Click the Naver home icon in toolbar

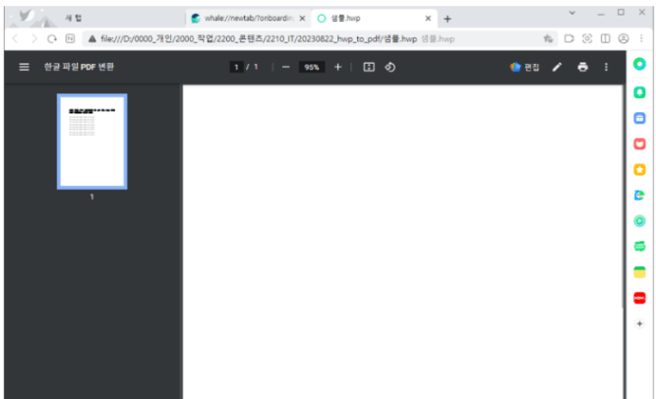click(x=70, y=39)
